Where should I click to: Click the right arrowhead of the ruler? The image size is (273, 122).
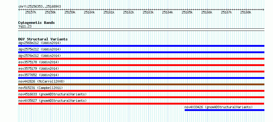click(263, 10)
